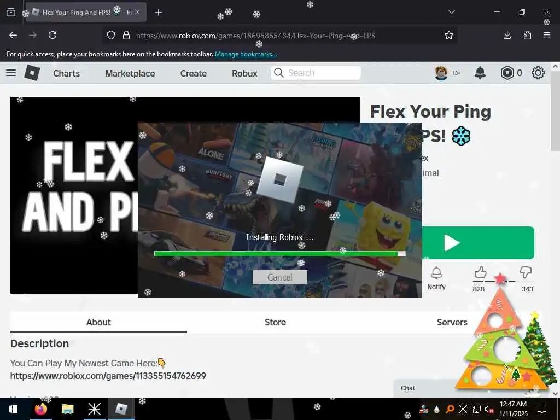Open the Robux balance icon
Viewport: 560px width, 420px height.
click(507, 73)
